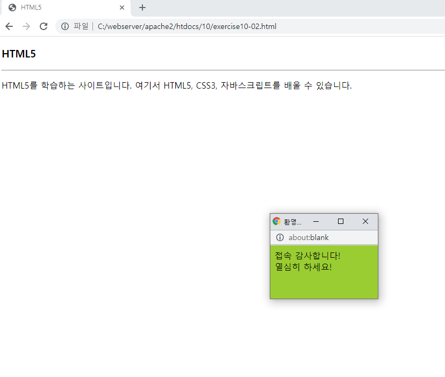The width and height of the screenshot is (445, 377).
Task: Minimize the 환영 popup window
Action: click(x=316, y=221)
